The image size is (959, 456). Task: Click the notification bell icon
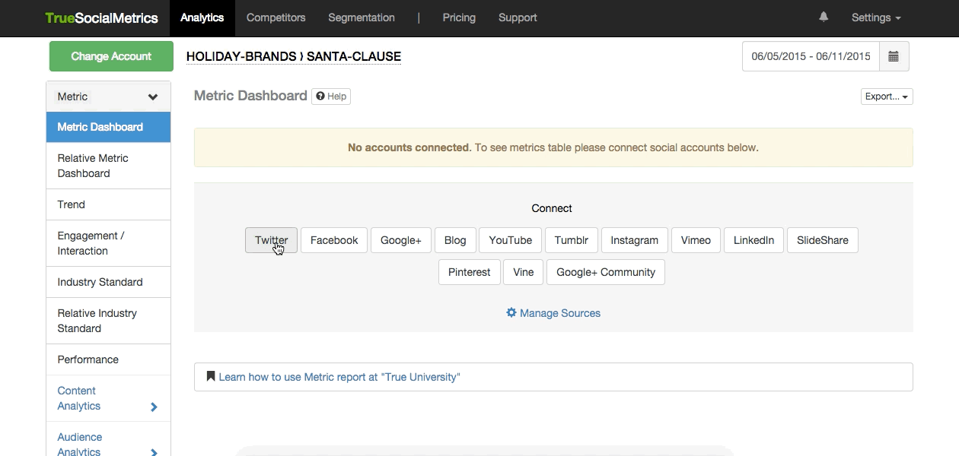click(824, 17)
